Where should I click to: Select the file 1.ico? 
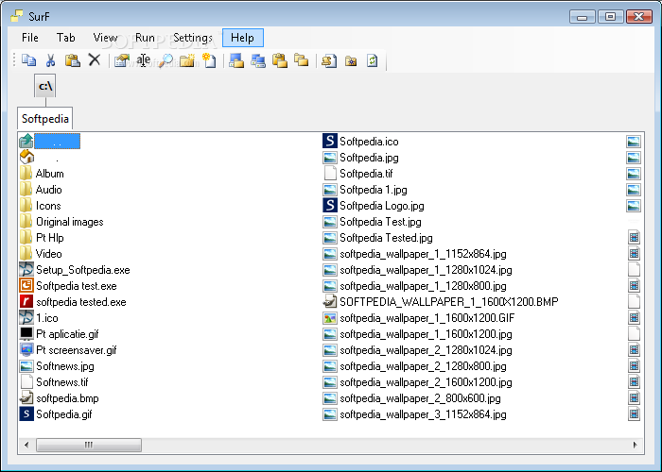click(47, 318)
